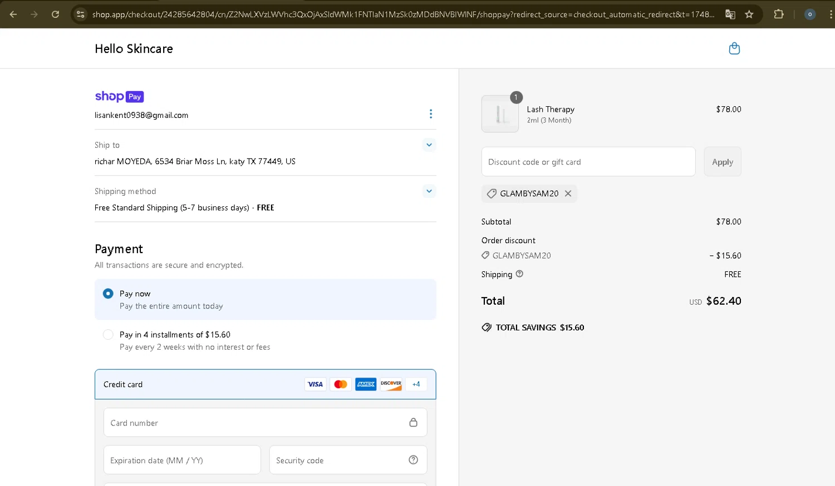The height and width of the screenshot is (486, 835).
Task: Open the browser profile avatar
Action: [810, 14]
